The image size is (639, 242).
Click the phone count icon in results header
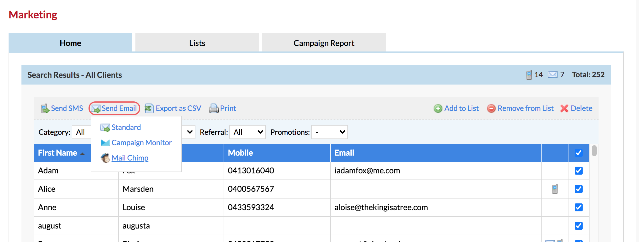pos(529,75)
